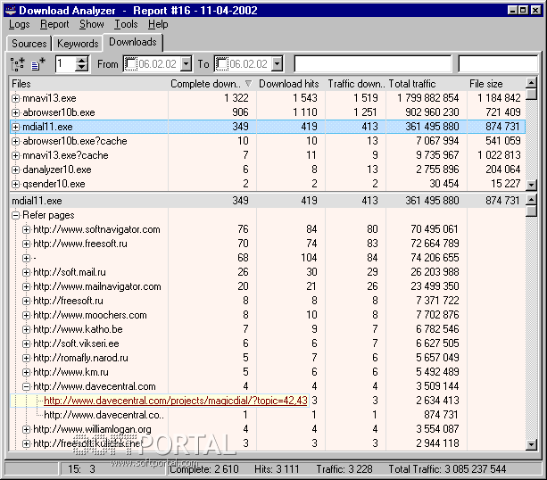Click the tree view toolbar icon
Image resolution: width=547 pixels, height=480 pixels.
[17, 64]
